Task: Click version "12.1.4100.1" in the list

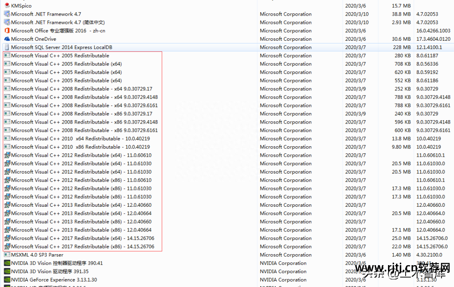Action: (429, 47)
